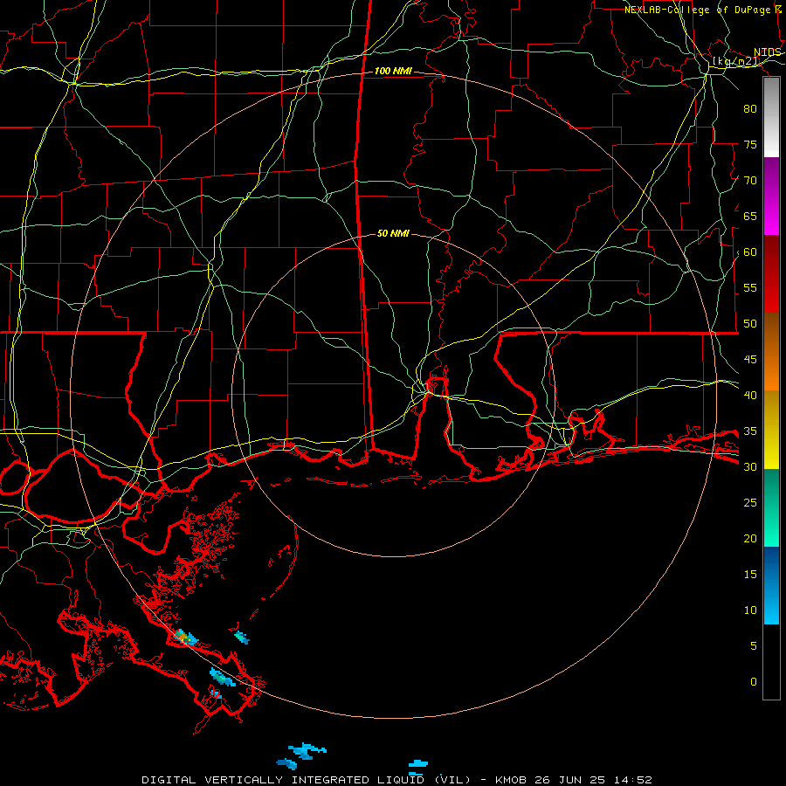
Task: Click the 35 value on the color scale
Action: tap(750, 431)
